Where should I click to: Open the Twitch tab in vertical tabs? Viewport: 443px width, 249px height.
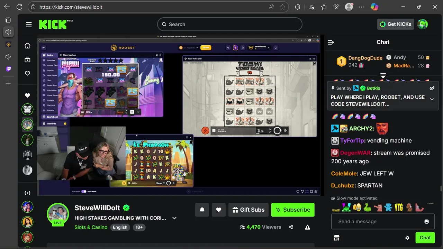tap(8, 69)
